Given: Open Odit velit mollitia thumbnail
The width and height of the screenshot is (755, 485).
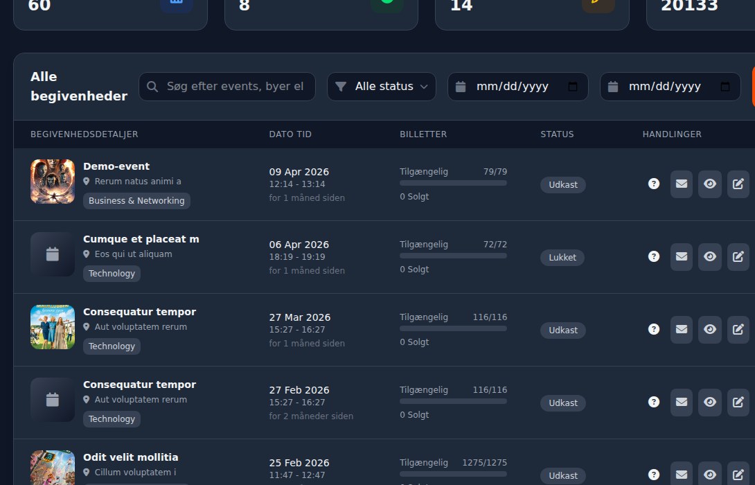Looking at the screenshot, I should coord(53,468).
